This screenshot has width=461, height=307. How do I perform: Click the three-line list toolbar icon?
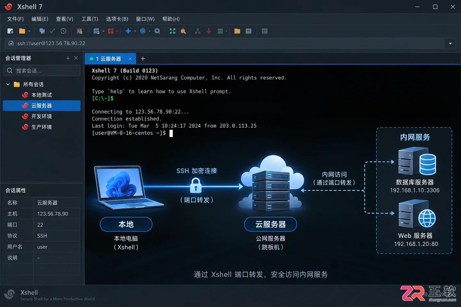[x=220, y=31]
